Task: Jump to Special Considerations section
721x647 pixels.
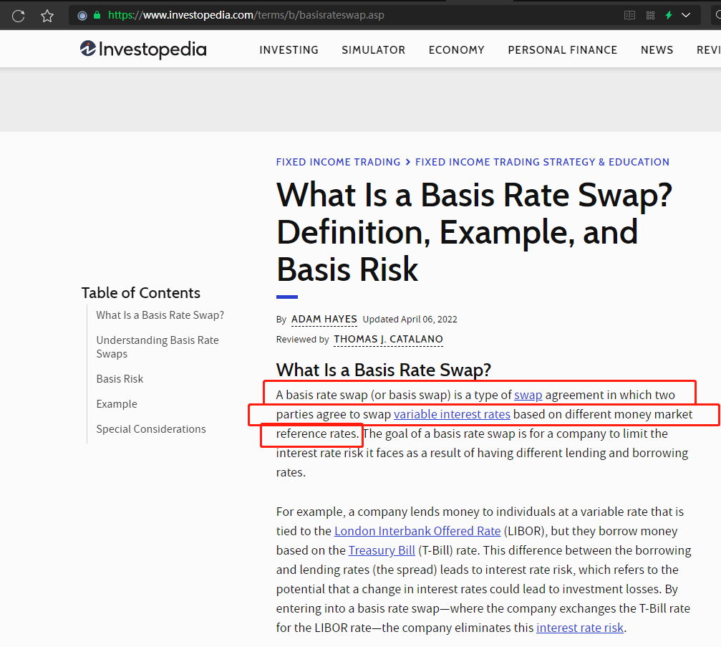Action: (151, 429)
